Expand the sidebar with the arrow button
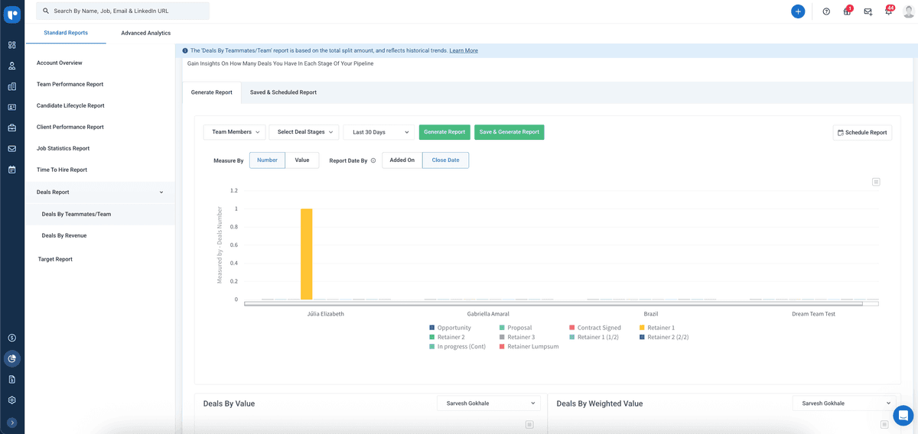Viewport: 918px width, 434px height. click(12, 423)
